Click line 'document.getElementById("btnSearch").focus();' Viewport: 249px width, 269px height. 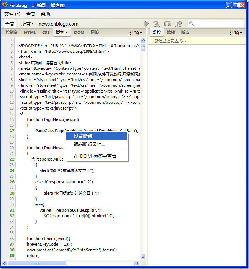[x=72, y=250]
